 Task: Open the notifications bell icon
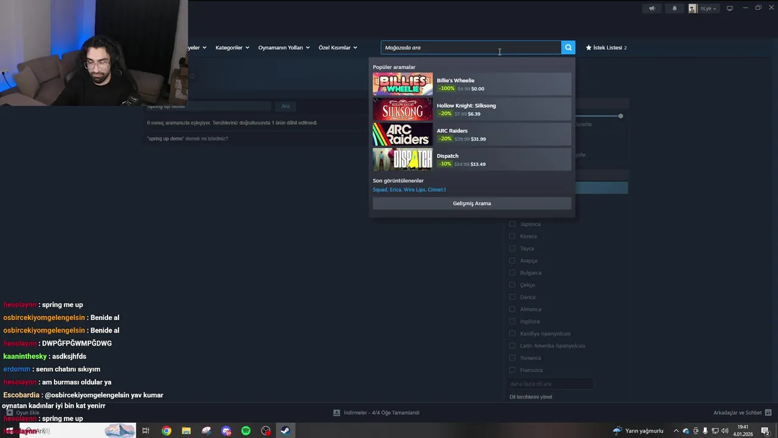(x=674, y=9)
